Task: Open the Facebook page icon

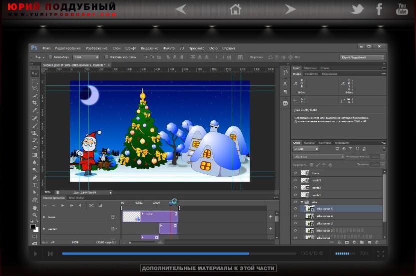Action: 380,9
